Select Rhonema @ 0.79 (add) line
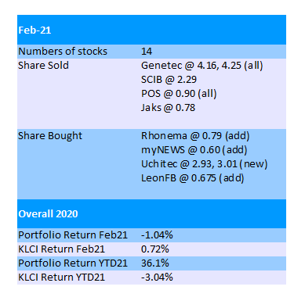 [x=195, y=136]
